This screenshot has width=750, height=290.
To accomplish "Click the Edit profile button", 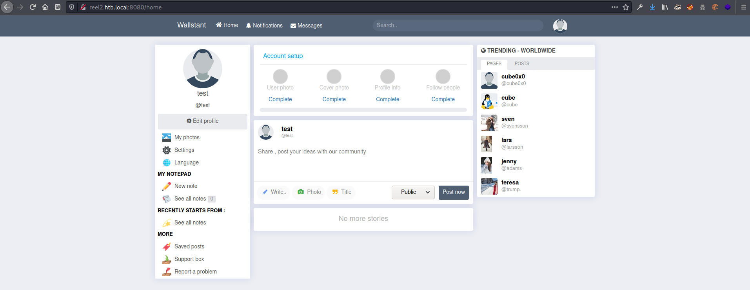I will (203, 121).
